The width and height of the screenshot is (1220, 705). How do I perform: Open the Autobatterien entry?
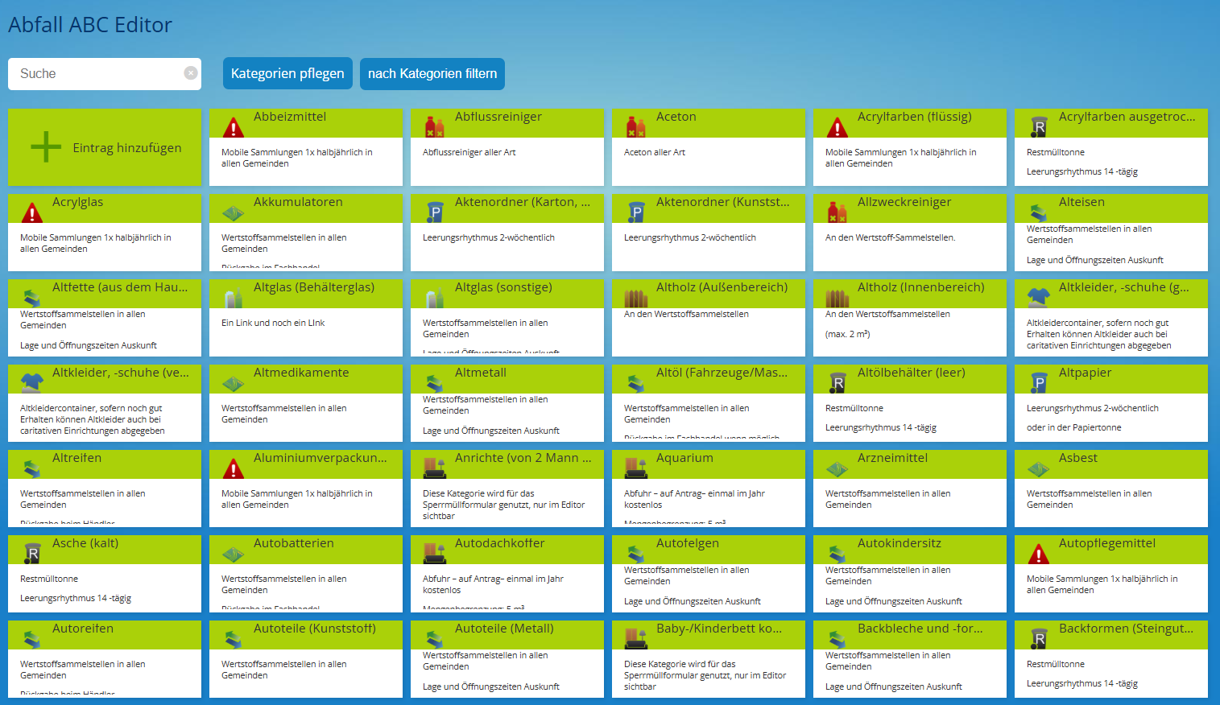pyautogui.click(x=293, y=543)
